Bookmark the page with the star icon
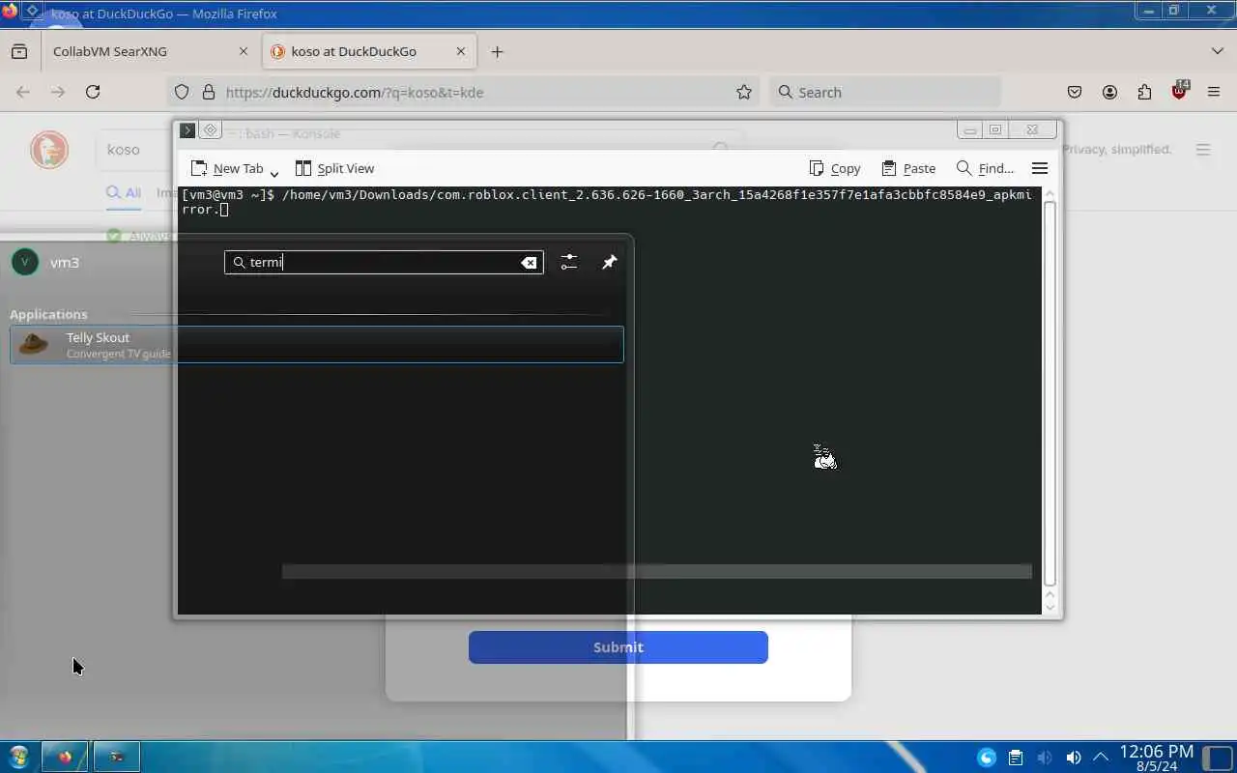 744,93
